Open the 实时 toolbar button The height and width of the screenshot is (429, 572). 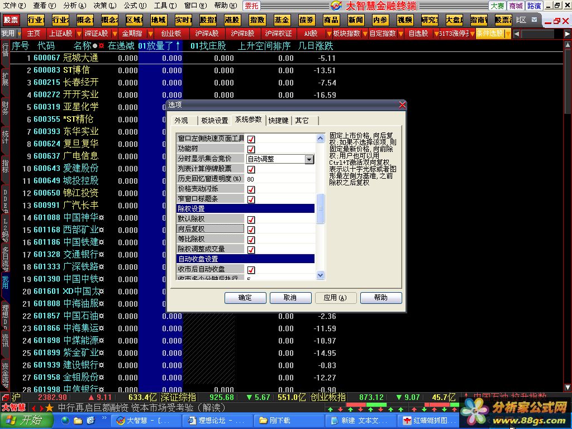coord(183,20)
